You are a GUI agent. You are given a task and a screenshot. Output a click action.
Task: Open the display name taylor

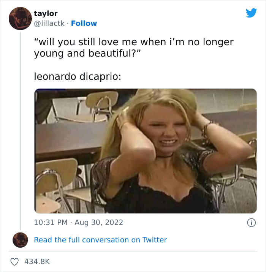(x=46, y=14)
